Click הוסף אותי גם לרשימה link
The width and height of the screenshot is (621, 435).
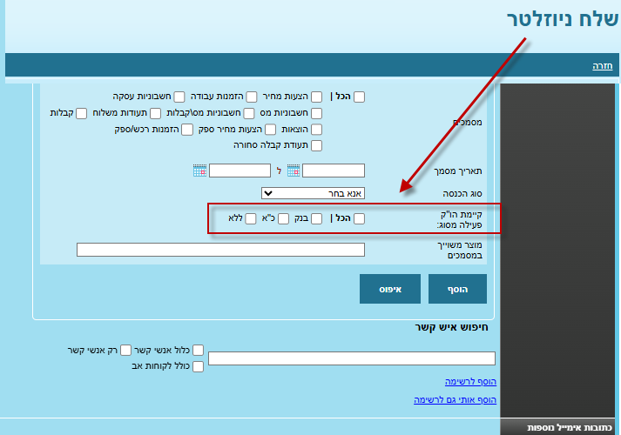point(455,399)
